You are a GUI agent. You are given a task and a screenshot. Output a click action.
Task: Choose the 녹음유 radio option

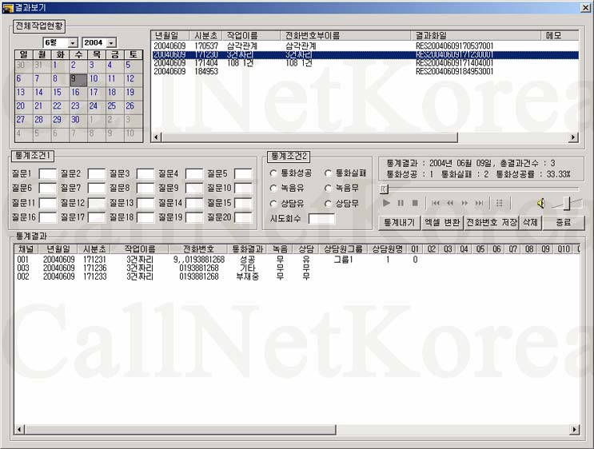[x=274, y=189]
